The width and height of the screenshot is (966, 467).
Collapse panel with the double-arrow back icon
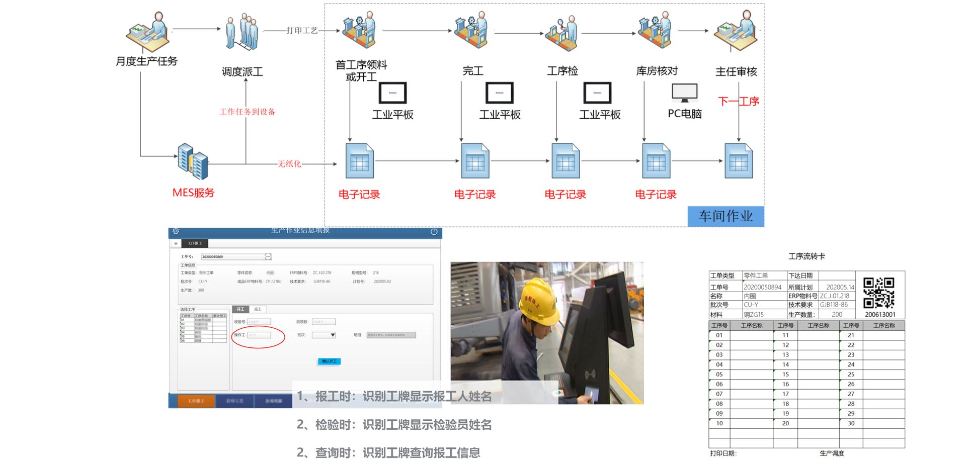pos(176,243)
